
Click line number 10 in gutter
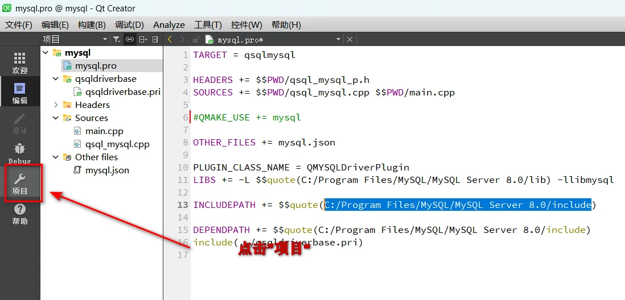click(183, 168)
